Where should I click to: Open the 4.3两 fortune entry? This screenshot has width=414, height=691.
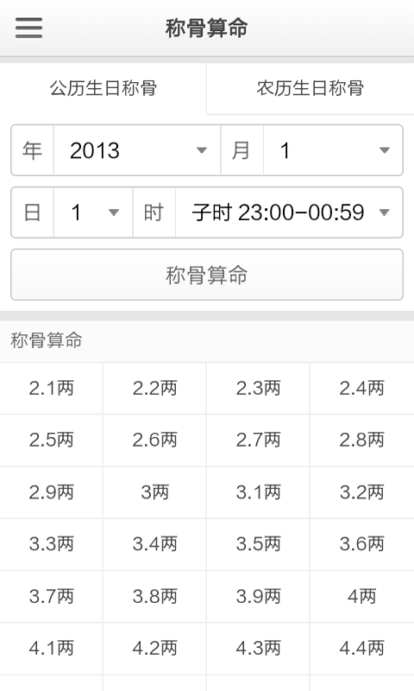point(258,649)
